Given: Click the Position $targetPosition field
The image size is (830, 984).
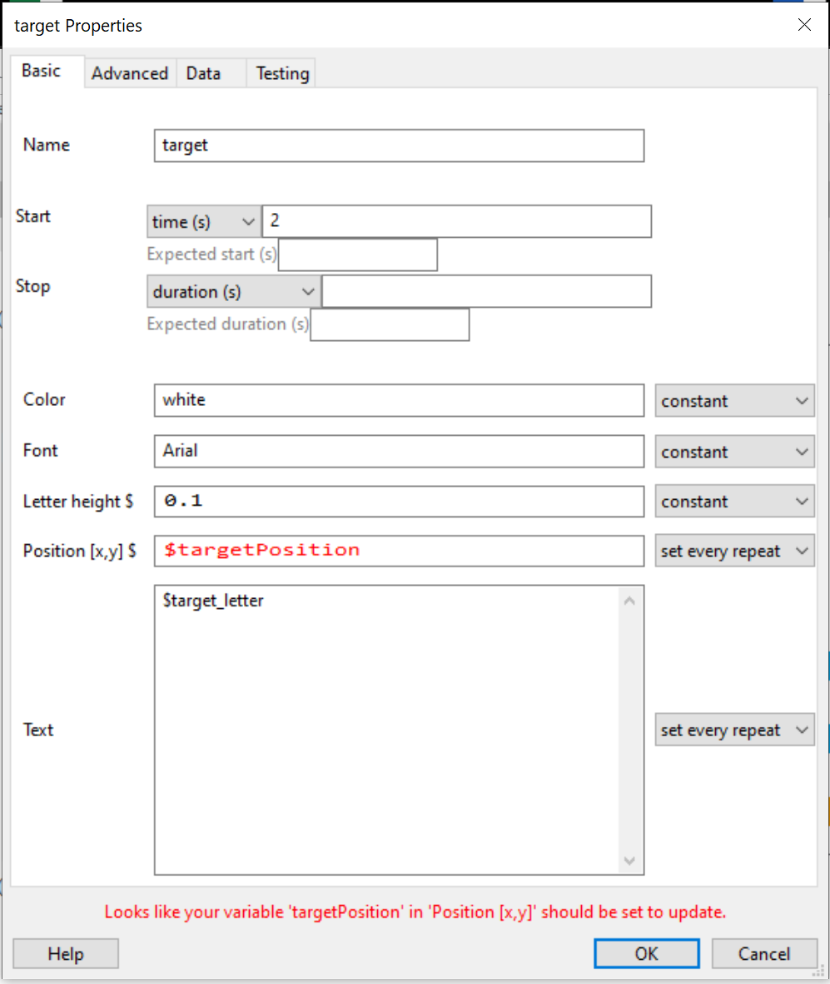Looking at the screenshot, I should tap(399, 551).
